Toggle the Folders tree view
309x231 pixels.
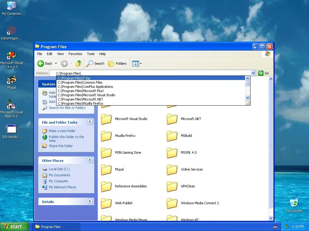[117, 63]
